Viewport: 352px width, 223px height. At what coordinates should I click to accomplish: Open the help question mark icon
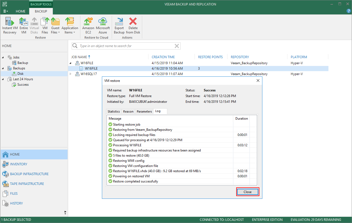click(348, 11)
